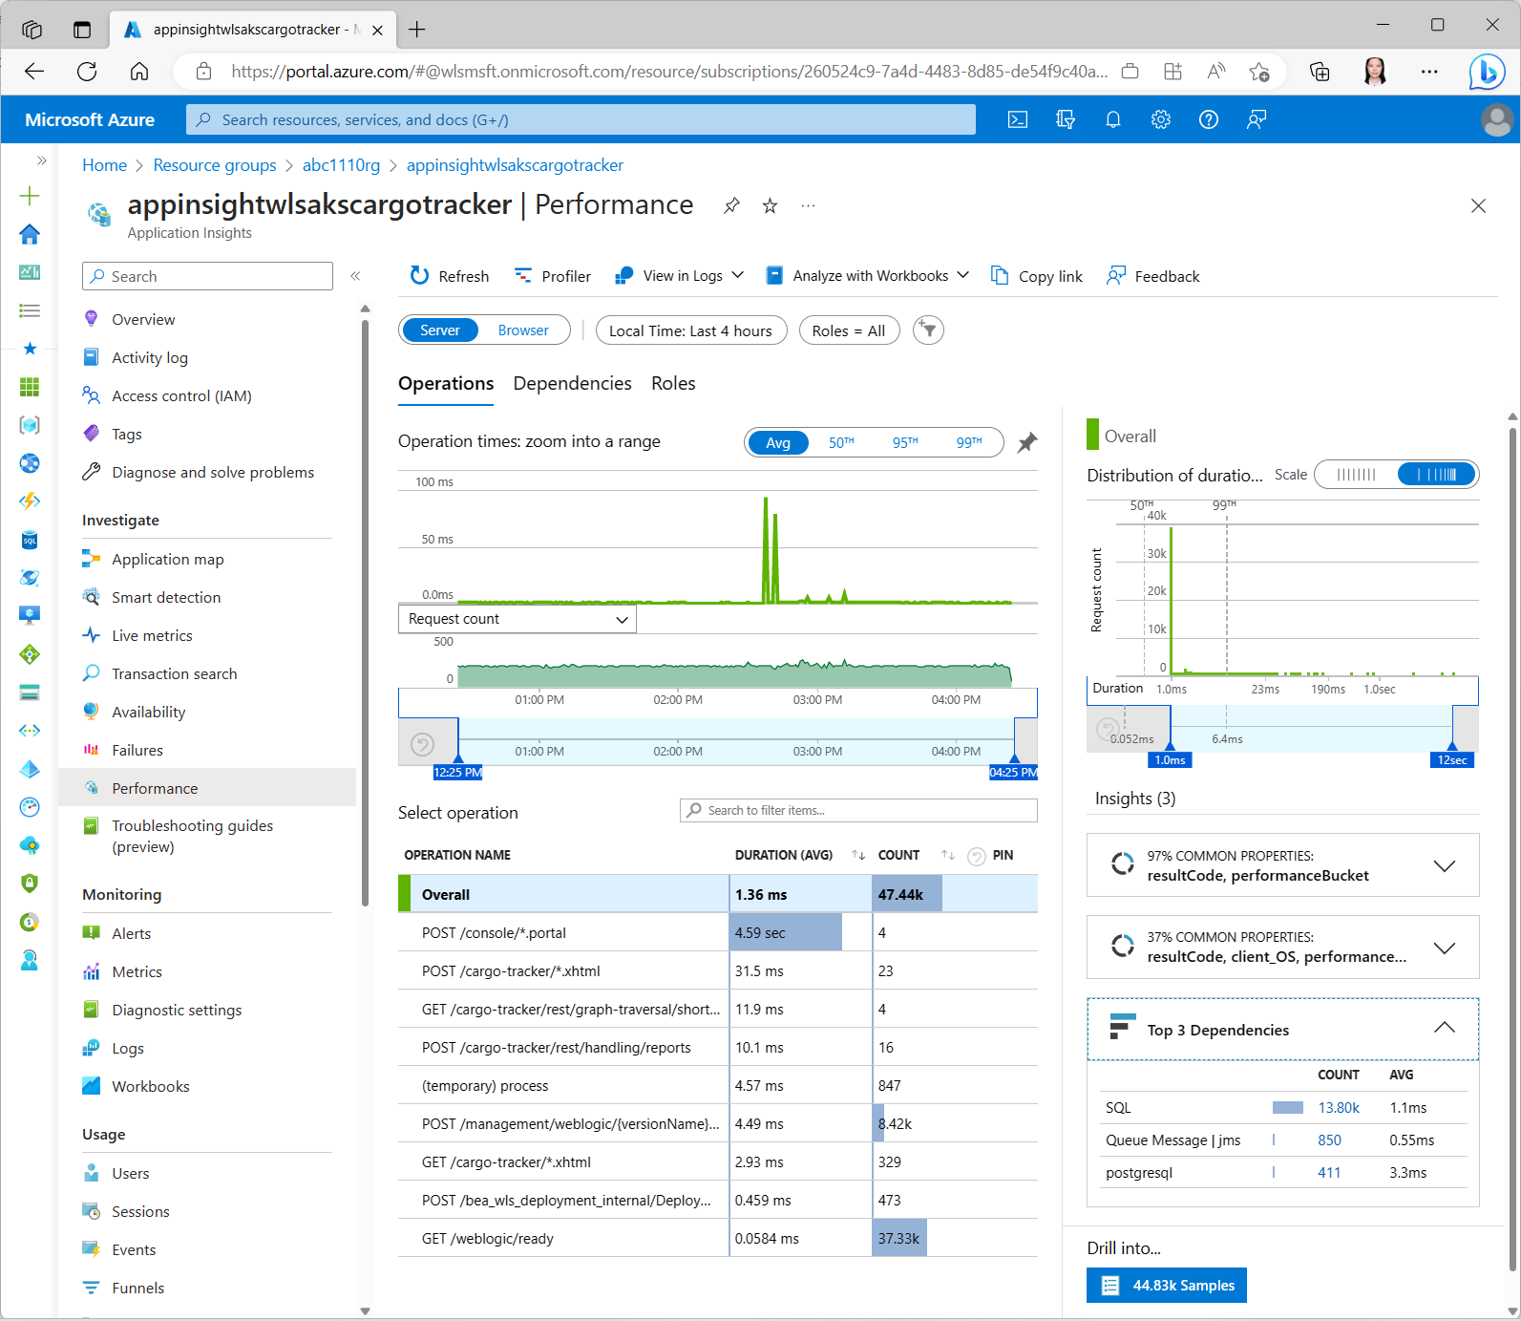The image size is (1521, 1321).
Task: Open the notifications bell
Action: 1113,119
